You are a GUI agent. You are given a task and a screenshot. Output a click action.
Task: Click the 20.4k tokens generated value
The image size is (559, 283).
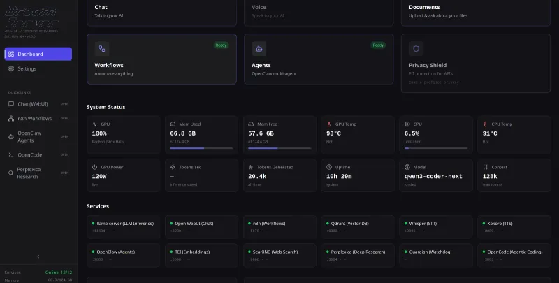(x=257, y=176)
